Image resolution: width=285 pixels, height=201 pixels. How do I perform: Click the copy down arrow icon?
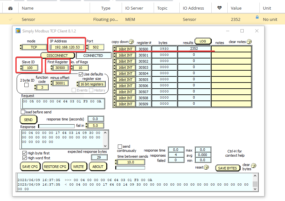pos(131,42)
